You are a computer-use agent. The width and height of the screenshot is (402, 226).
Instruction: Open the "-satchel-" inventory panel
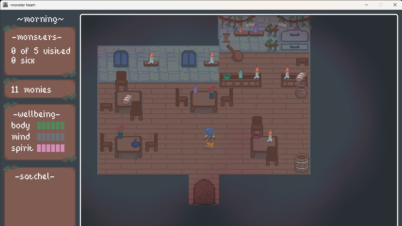pyautogui.click(x=40, y=196)
